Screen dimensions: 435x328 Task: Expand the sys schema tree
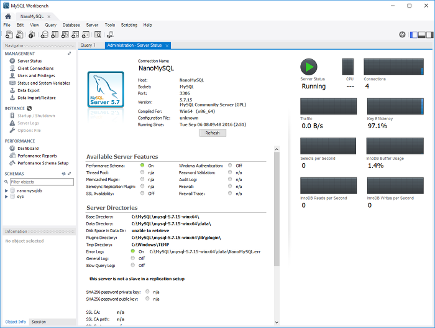click(6, 197)
